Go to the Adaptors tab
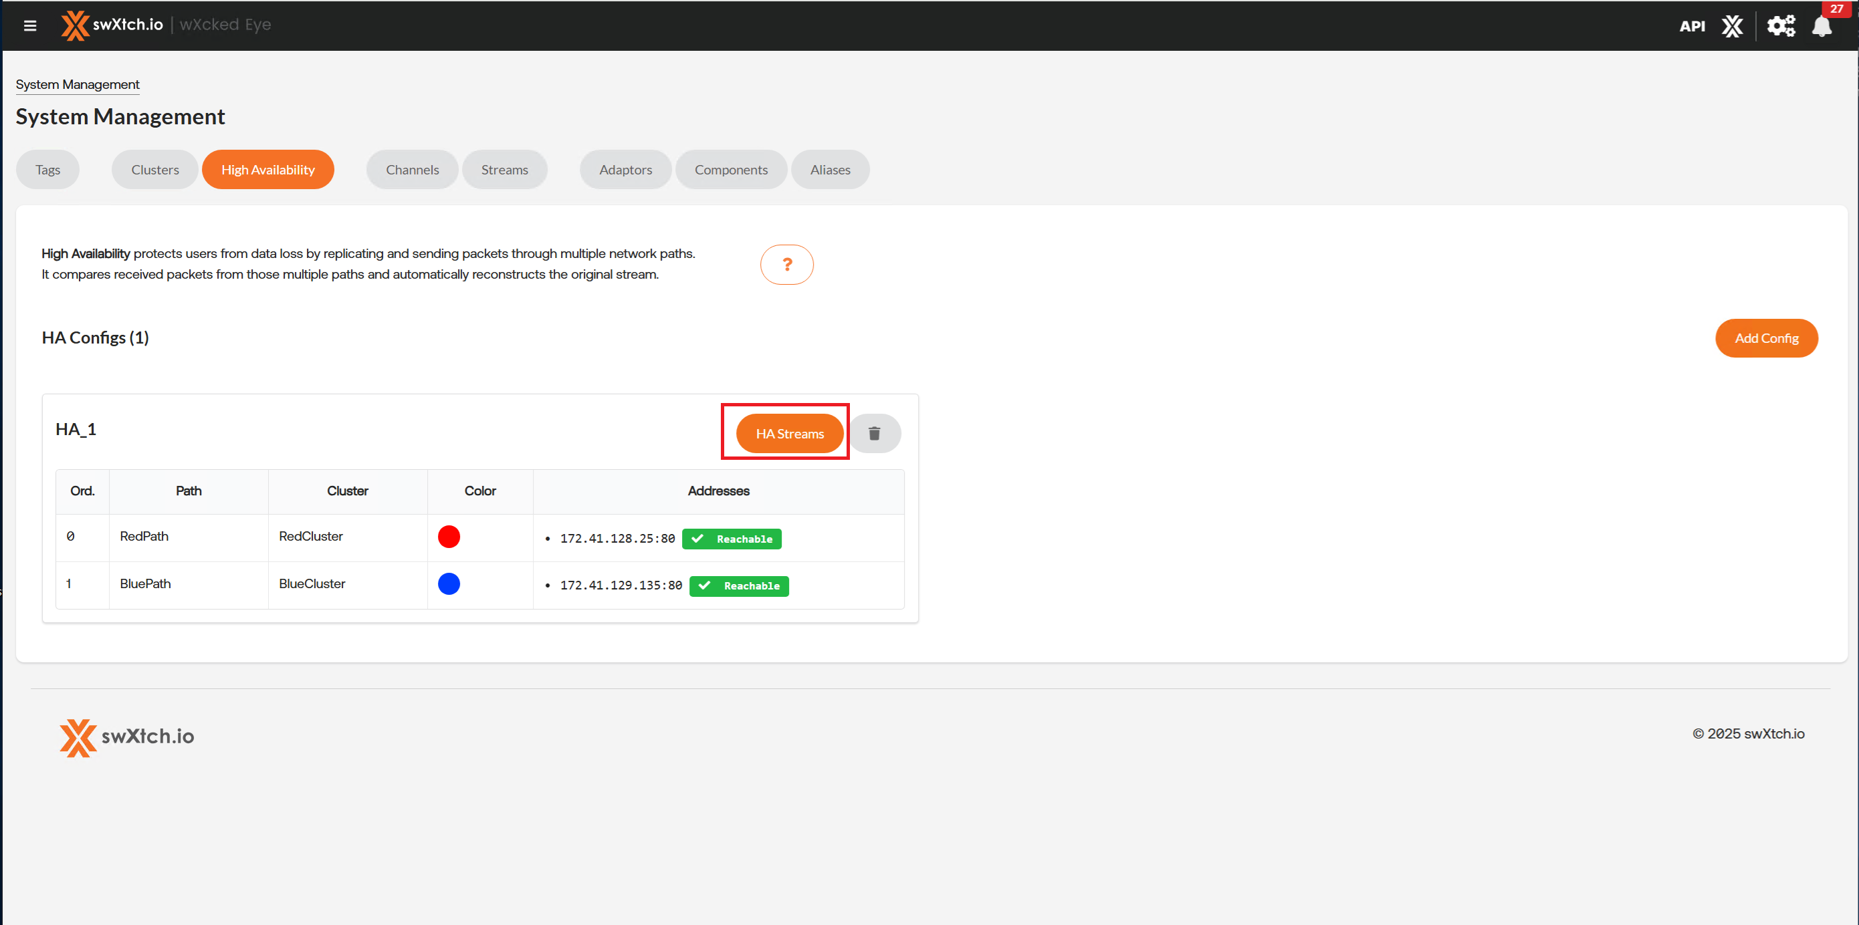This screenshot has width=1859, height=925. [x=625, y=170]
